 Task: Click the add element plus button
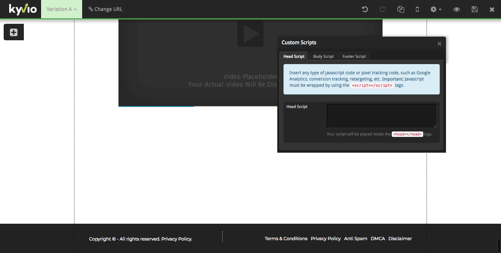tap(14, 32)
